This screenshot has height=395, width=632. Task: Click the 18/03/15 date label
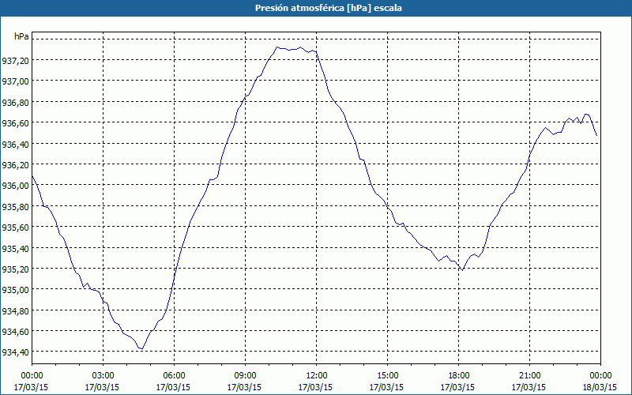(x=600, y=387)
